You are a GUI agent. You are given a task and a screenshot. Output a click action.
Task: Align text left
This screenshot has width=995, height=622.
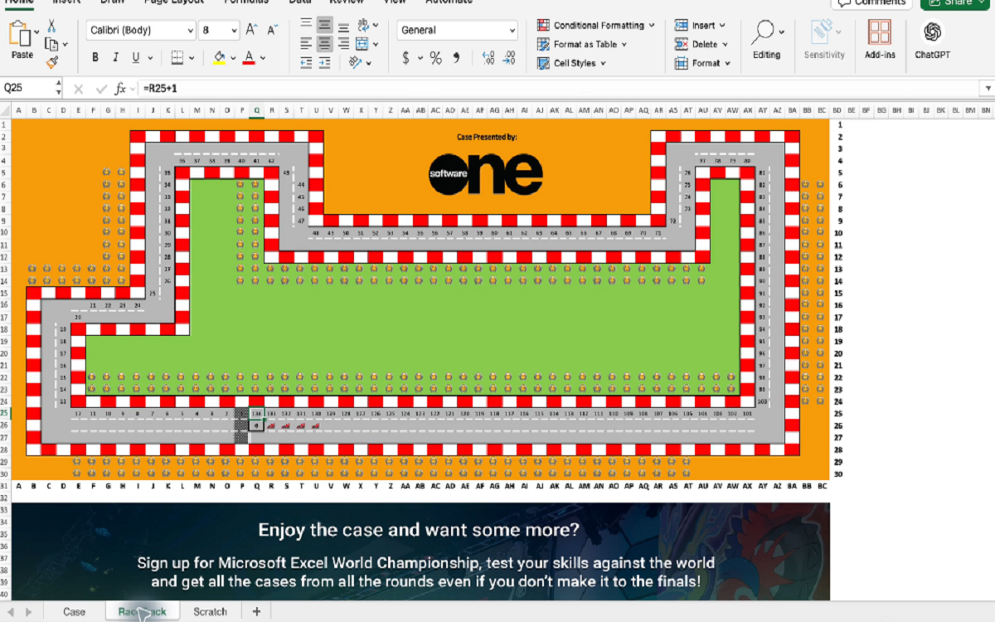[x=306, y=44]
